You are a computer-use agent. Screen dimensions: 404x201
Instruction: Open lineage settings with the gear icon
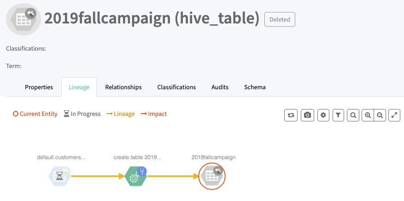[x=323, y=115]
